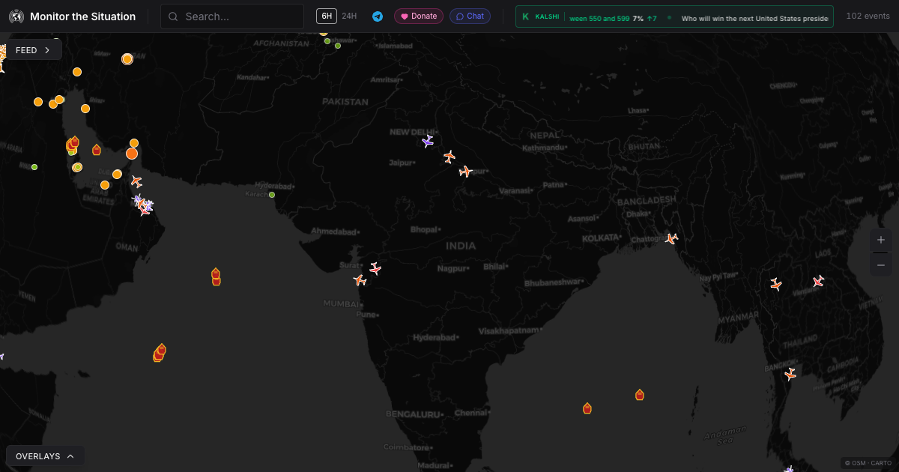Click the purple airplane icon above Jaipur
This screenshot has height=472, width=899.
point(428,141)
